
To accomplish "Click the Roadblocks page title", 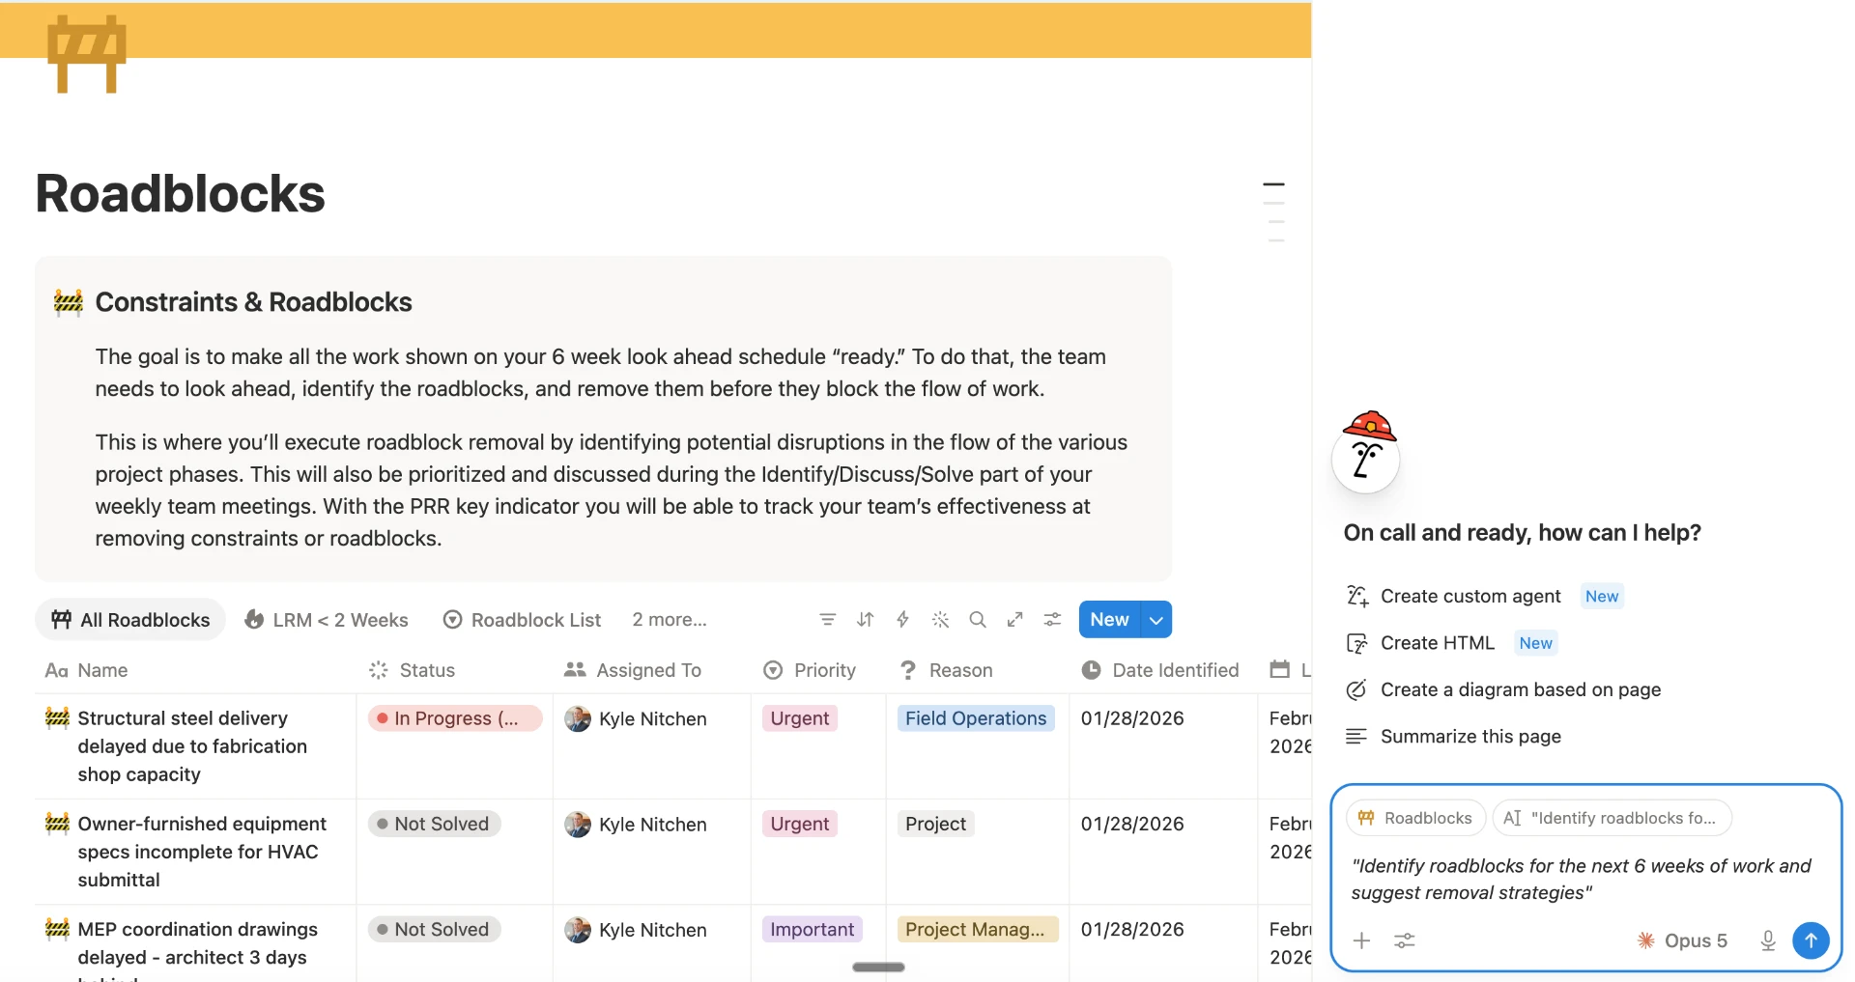I will [x=181, y=194].
